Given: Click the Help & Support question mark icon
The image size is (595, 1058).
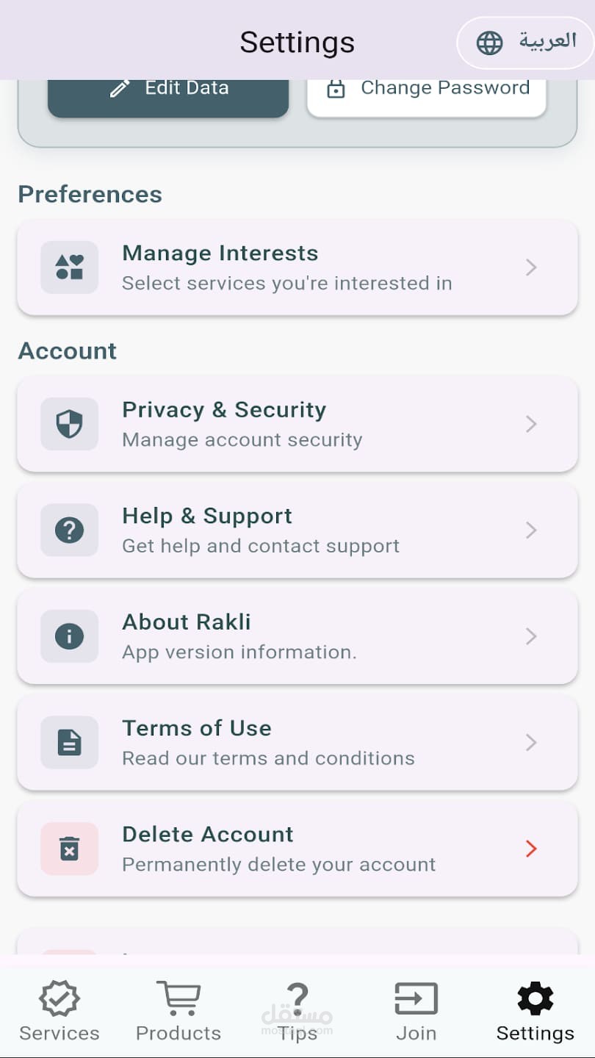Looking at the screenshot, I should (69, 530).
